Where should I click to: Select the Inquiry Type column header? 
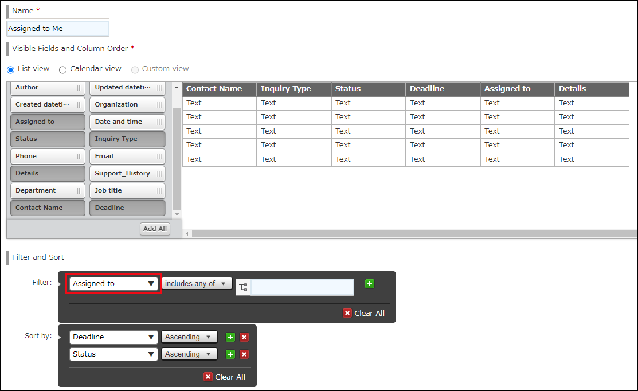coord(294,89)
